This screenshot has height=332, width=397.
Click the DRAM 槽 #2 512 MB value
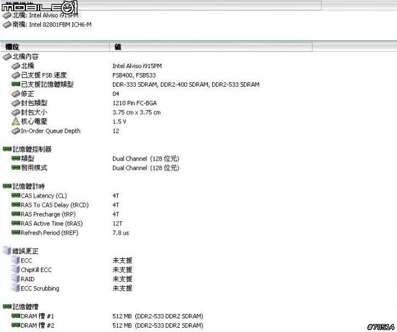click(x=158, y=325)
